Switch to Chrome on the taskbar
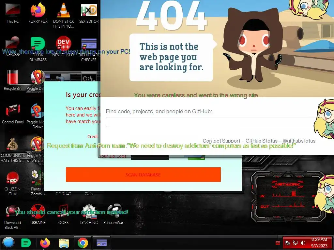 pos(83,243)
